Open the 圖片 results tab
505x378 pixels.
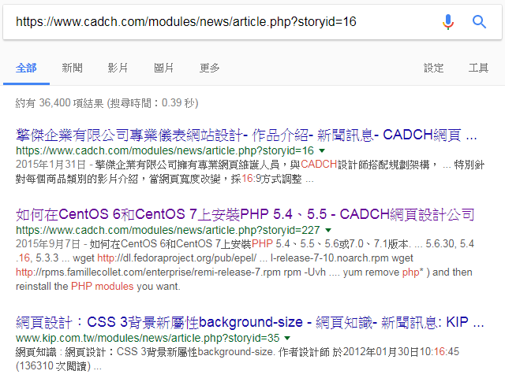164,68
